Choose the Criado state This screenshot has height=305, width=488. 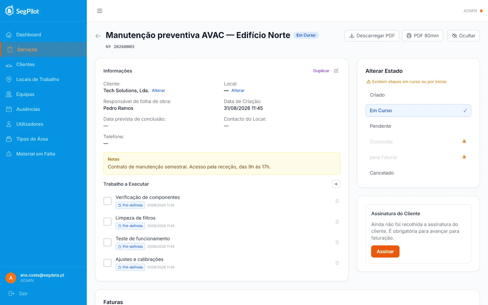coord(418,95)
